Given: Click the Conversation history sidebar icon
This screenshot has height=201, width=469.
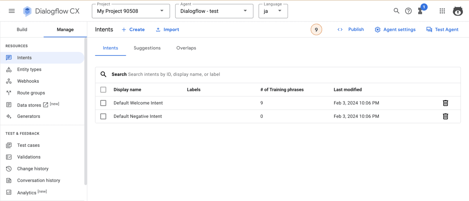Looking at the screenshot, I should pyautogui.click(x=9, y=180).
